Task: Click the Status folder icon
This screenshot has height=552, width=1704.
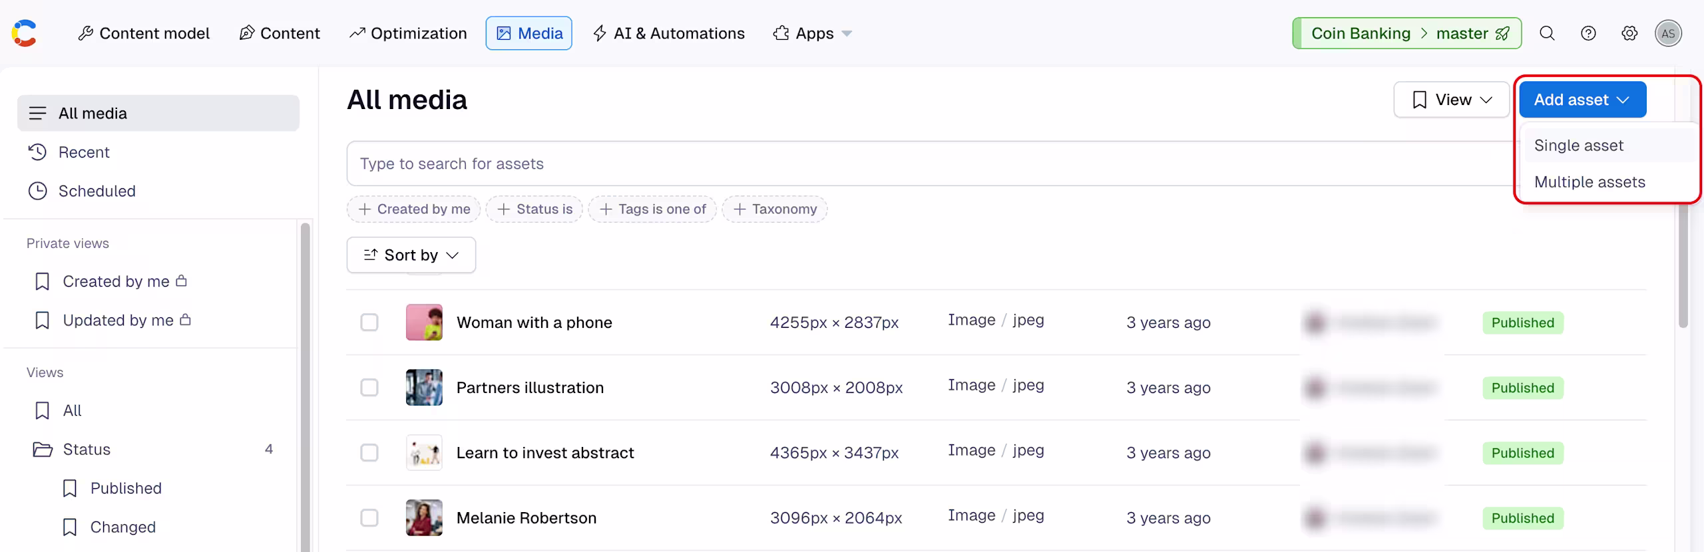Action: [43, 450]
